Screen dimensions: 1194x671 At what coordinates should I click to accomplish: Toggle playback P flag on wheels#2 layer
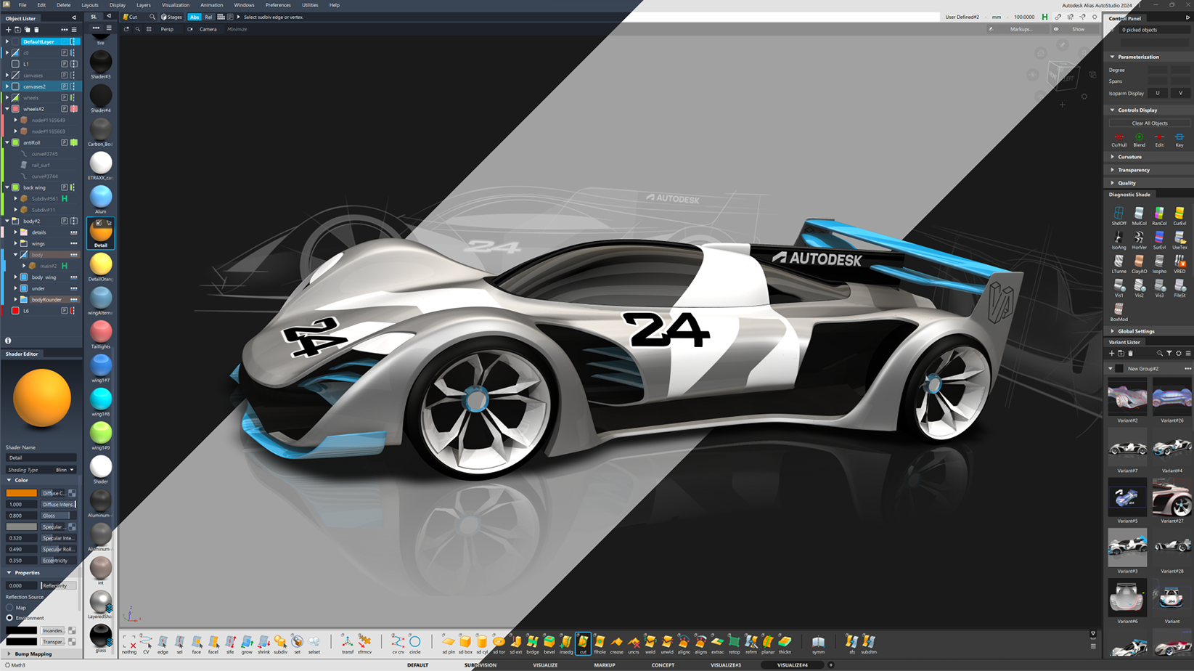pos(64,109)
